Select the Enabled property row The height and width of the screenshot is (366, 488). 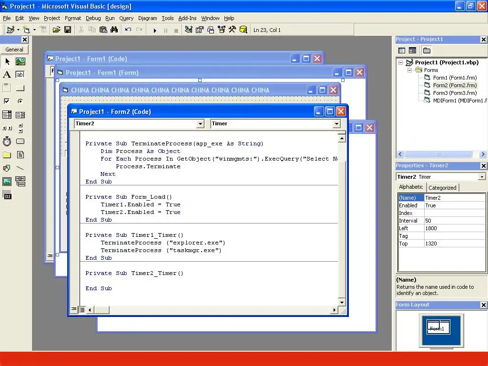(442, 205)
